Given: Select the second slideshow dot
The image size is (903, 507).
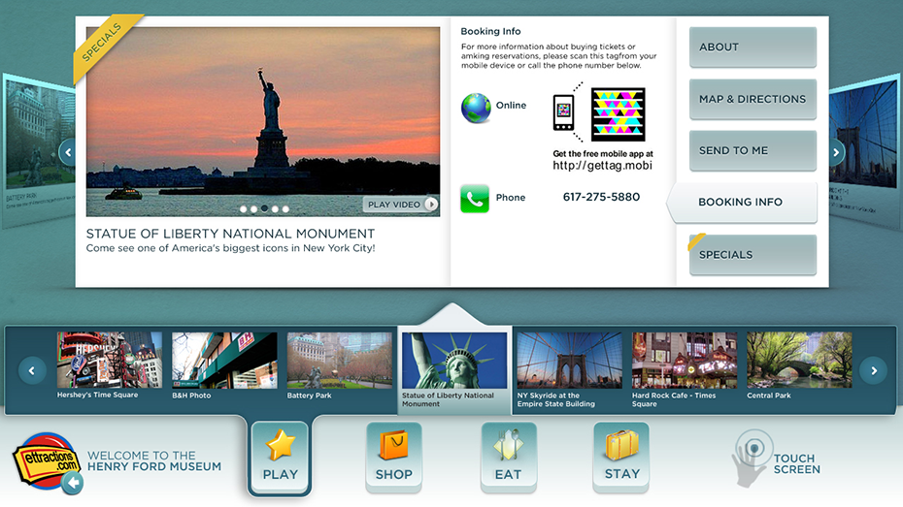Looking at the screenshot, I should [x=253, y=209].
